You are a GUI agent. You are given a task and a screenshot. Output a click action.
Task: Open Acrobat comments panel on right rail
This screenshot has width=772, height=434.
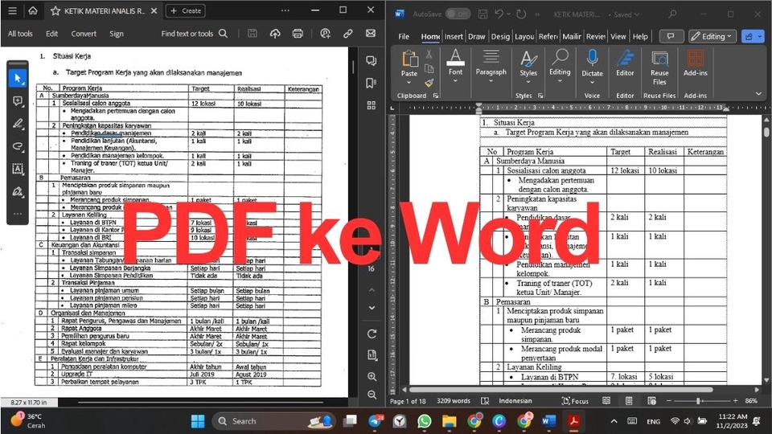pos(372,60)
